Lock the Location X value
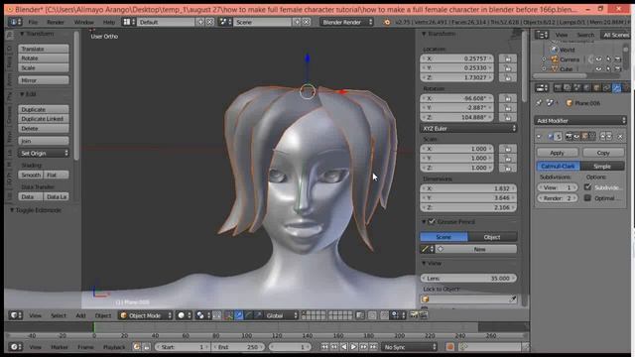635x357 pixels. pyautogui.click(x=507, y=59)
